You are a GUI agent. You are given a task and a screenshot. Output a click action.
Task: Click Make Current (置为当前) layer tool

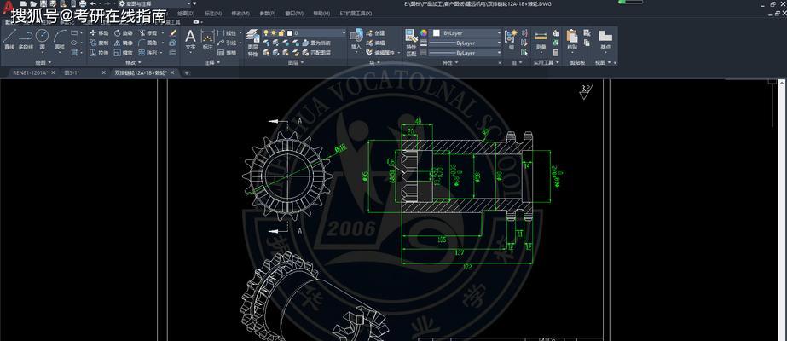[316, 43]
